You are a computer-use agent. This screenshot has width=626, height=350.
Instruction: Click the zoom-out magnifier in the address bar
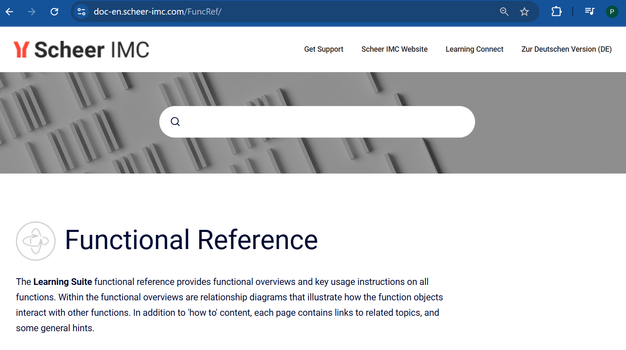pyautogui.click(x=504, y=11)
